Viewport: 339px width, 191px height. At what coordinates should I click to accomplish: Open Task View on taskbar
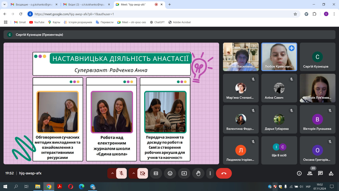tap(26, 186)
